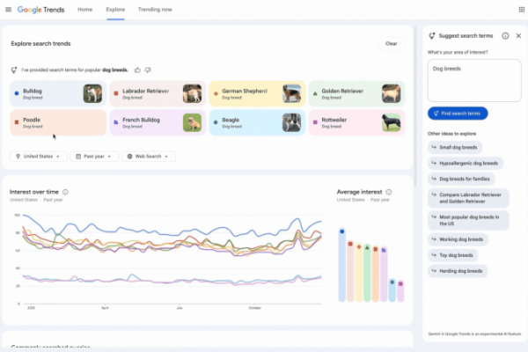Close the Suggest search terms panel
The height and width of the screenshot is (352, 528).
tap(518, 35)
